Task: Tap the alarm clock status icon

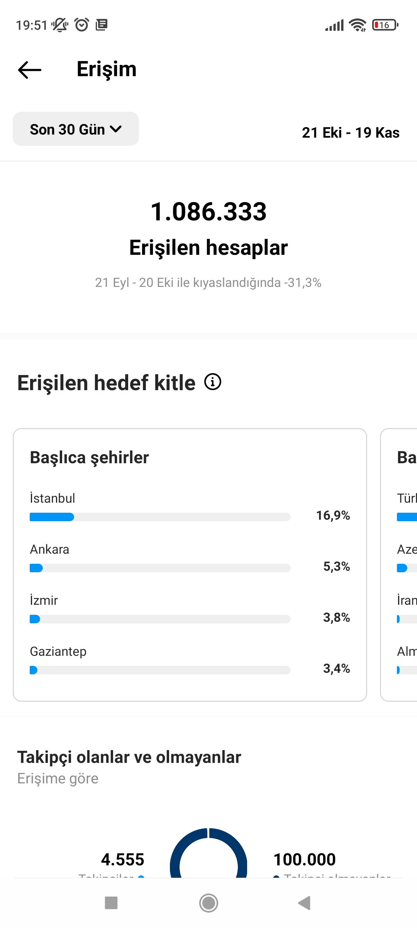Action: click(x=81, y=25)
